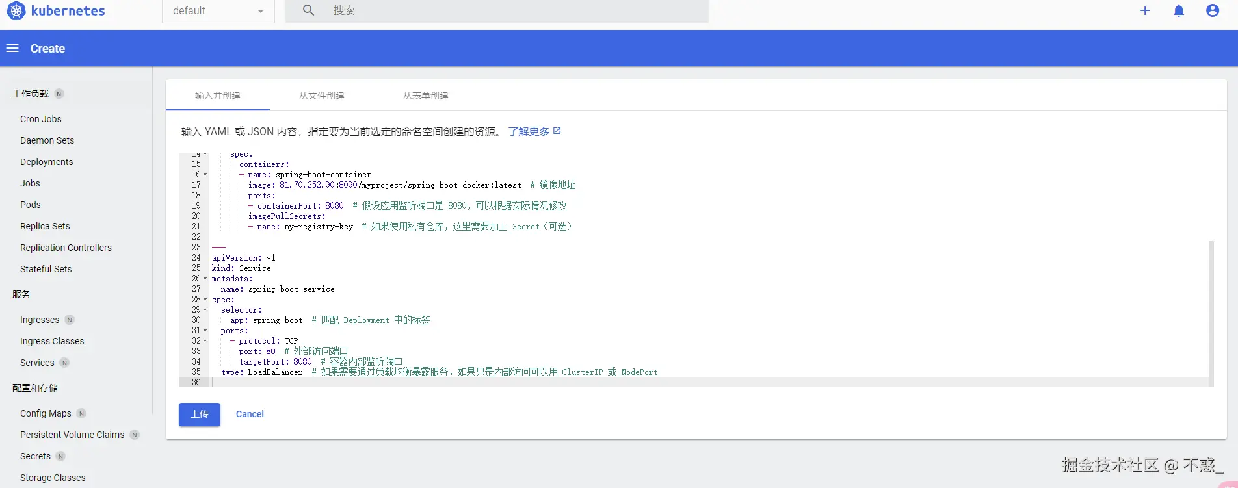Open Cron Jobs in sidebar
The height and width of the screenshot is (488, 1238).
pos(41,119)
